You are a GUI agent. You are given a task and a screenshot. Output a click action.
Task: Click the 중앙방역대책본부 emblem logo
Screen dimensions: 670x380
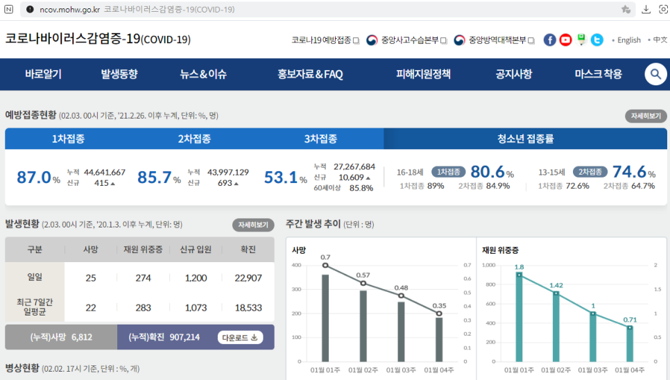[x=459, y=40]
